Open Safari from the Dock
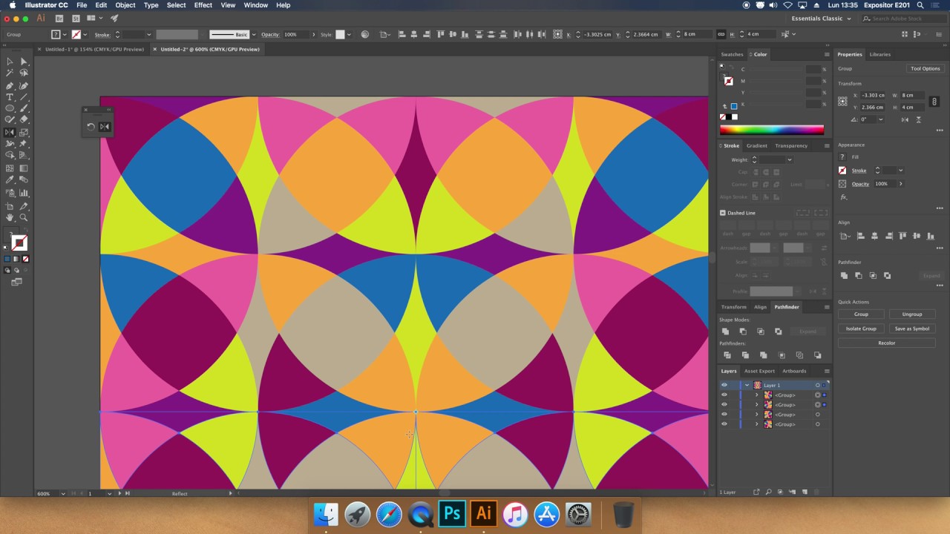This screenshot has height=534, width=950. [x=389, y=513]
